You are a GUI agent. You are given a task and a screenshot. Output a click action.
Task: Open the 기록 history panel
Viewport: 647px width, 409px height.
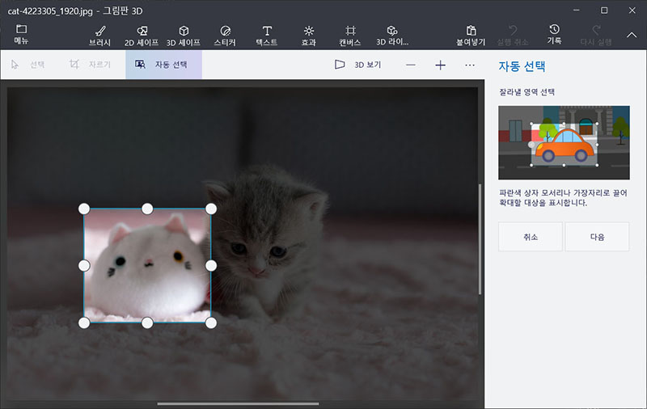click(x=554, y=35)
